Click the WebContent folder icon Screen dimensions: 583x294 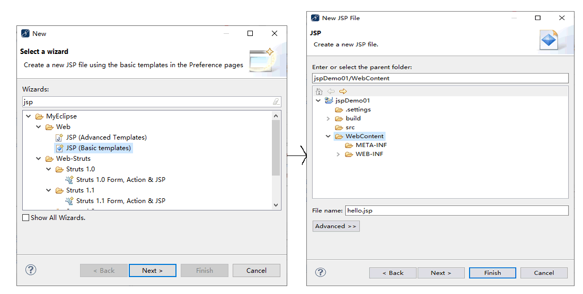point(339,136)
